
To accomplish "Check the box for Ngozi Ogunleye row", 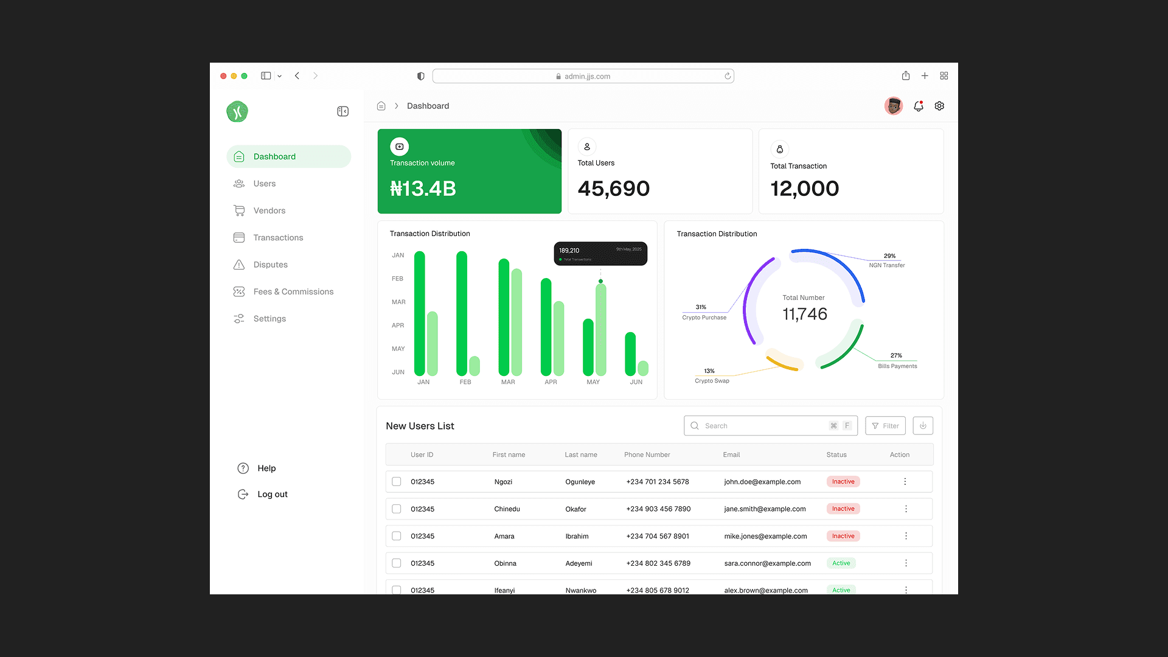I will click(x=397, y=482).
